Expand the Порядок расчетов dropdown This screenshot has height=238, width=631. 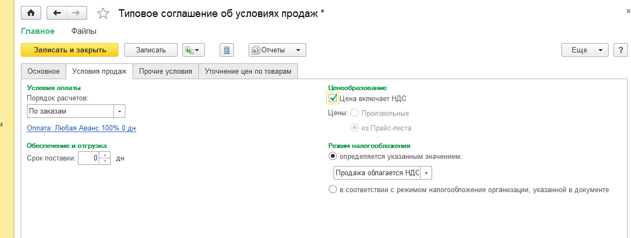pyautogui.click(x=119, y=111)
